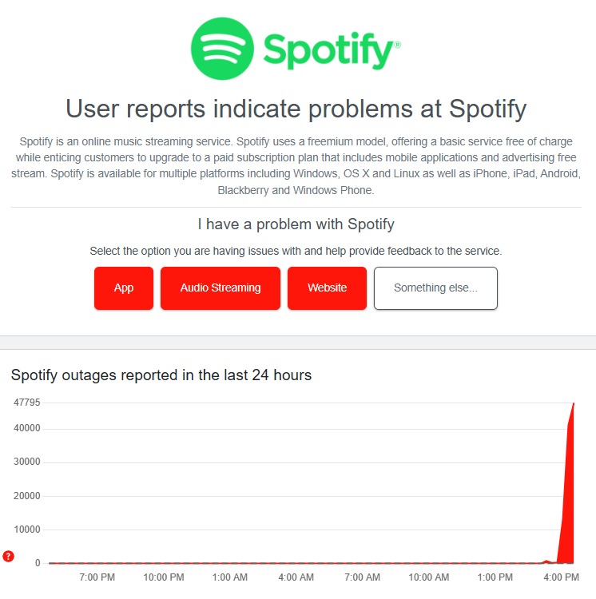
Task: Click the 1:00 AM time axis label
Action: pyautogui.click(x=229, y=577)
